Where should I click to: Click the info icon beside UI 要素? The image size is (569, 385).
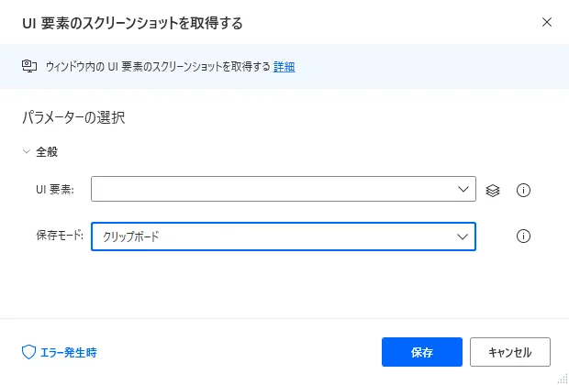pos(524,190)
